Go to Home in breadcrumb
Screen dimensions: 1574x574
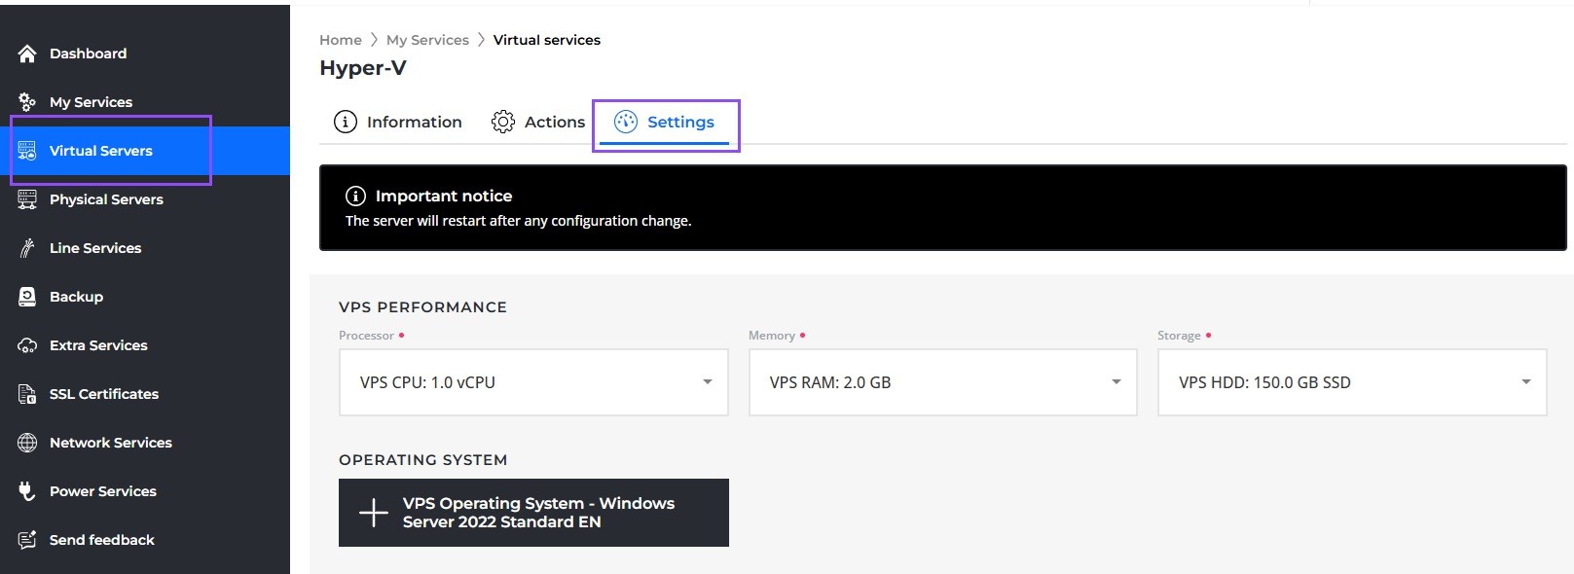click(341, 40)
